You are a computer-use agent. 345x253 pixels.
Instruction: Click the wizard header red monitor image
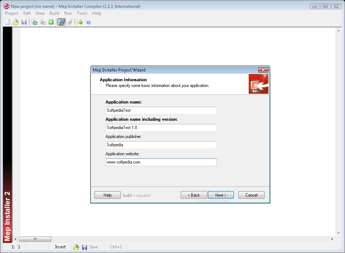tap(258, 84)
